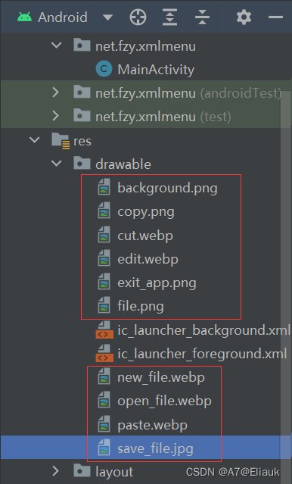Select the drawable folder name
292x484 pixels.
point(123,164)
